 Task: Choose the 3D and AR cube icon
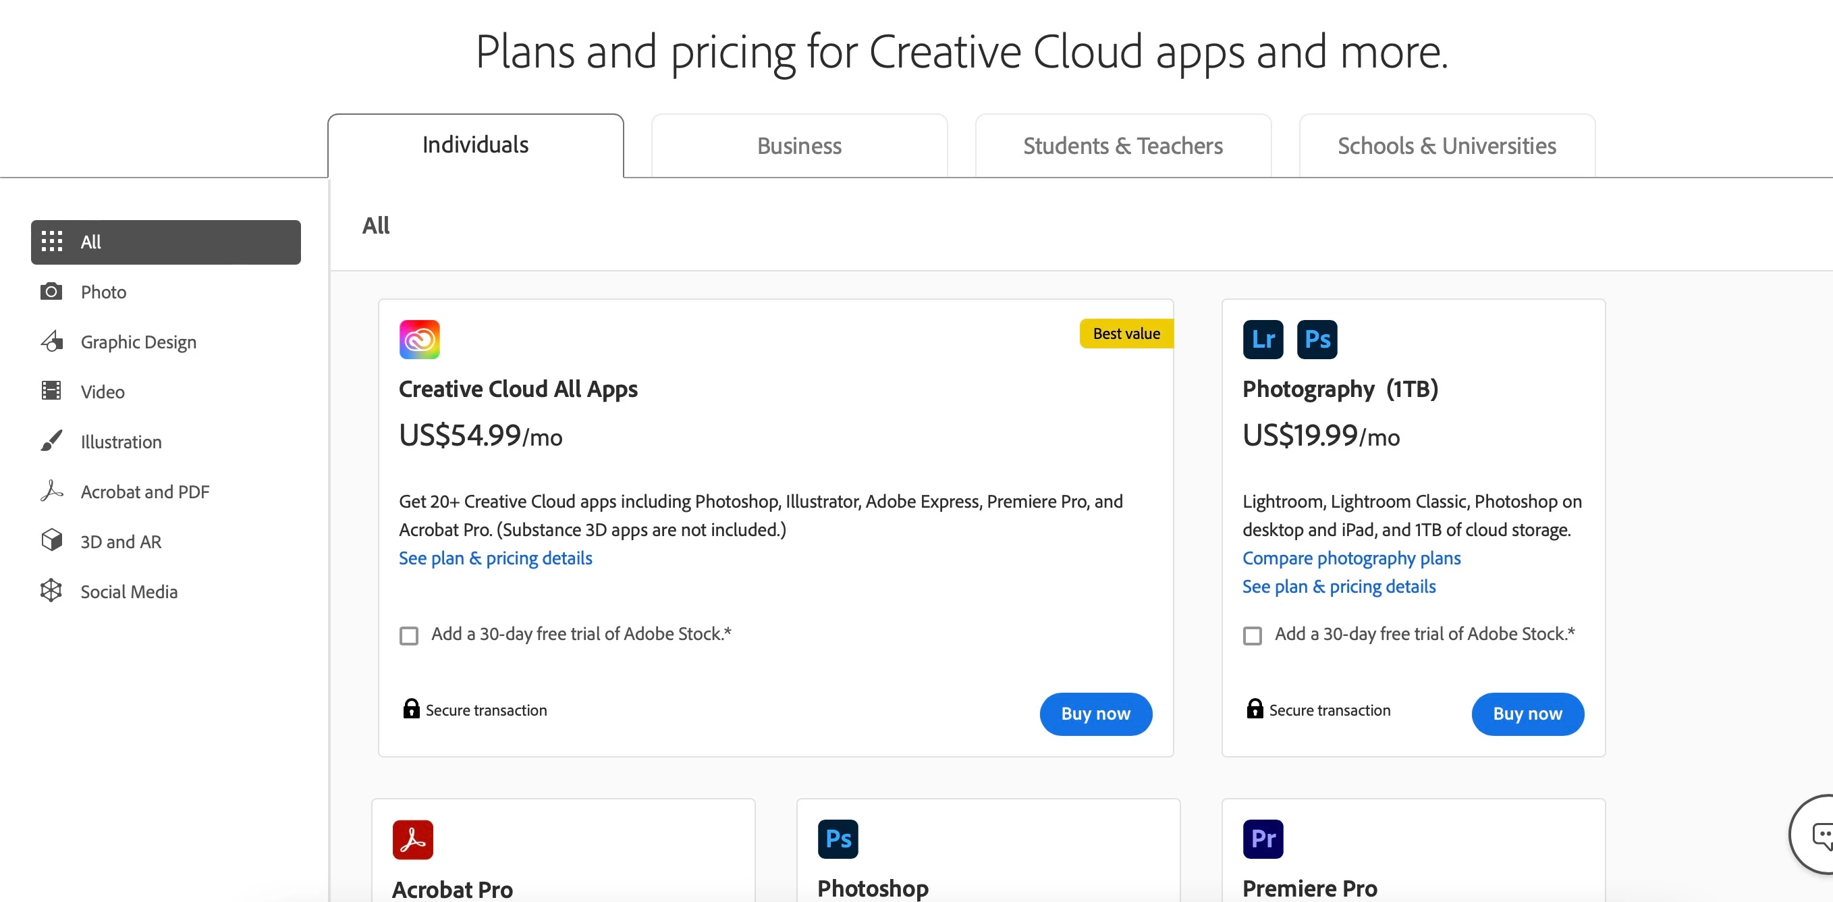tap(51, 541)
